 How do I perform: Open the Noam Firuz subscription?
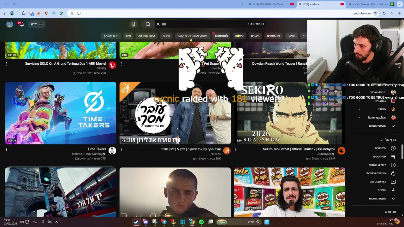pos(377,92)
